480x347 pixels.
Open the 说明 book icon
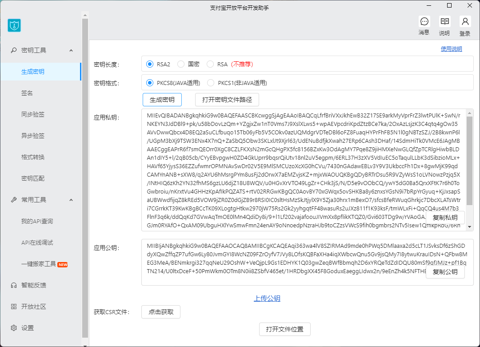pyautogui.click(x=444, y=21)
